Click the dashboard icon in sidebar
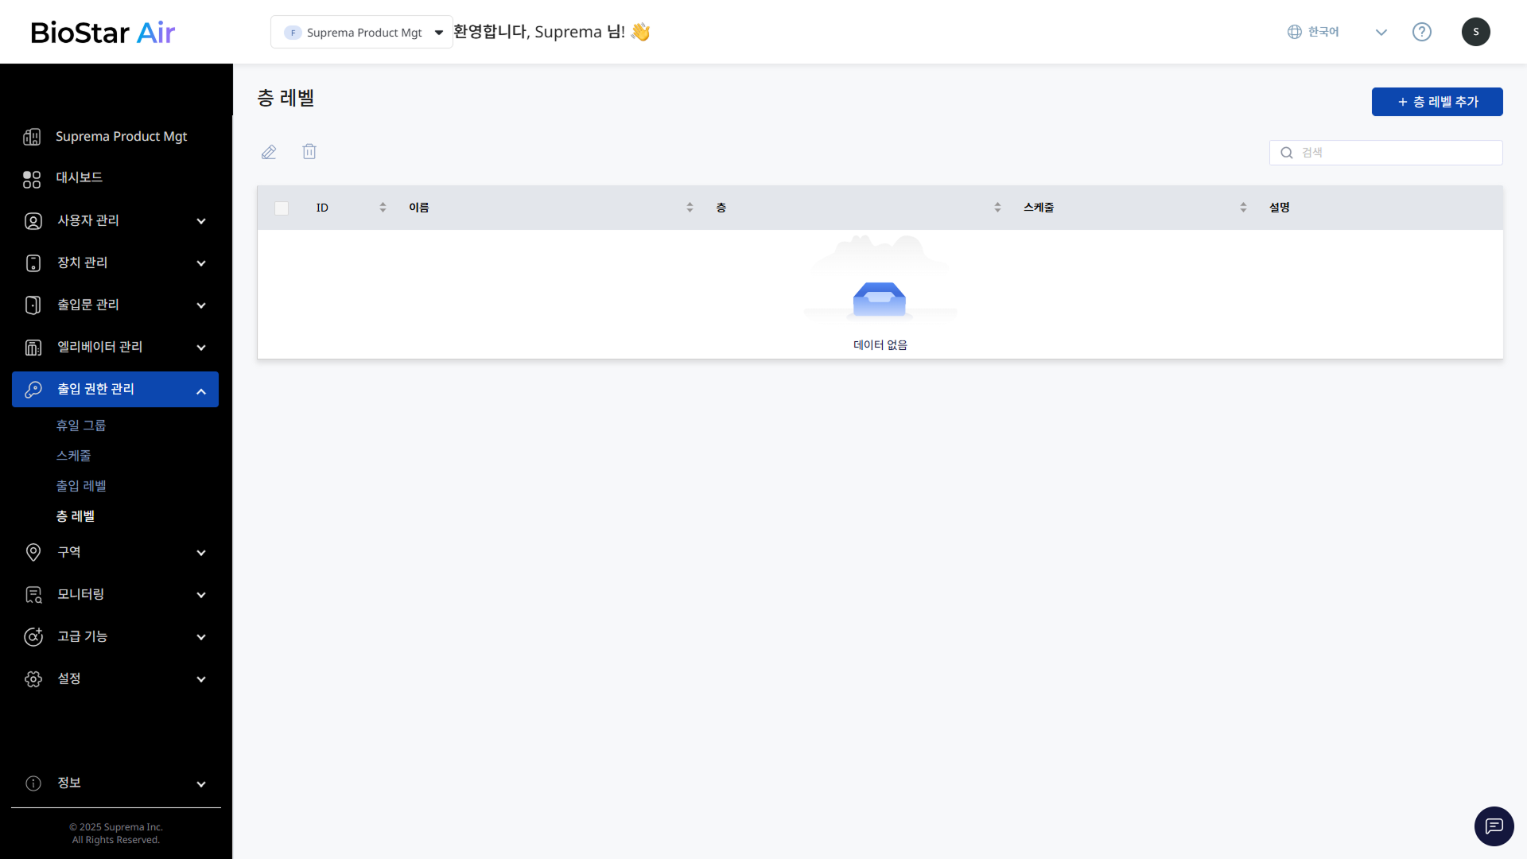Image resolution: width=1527 pixels, height=859 pixels. [x=32, y=179]
